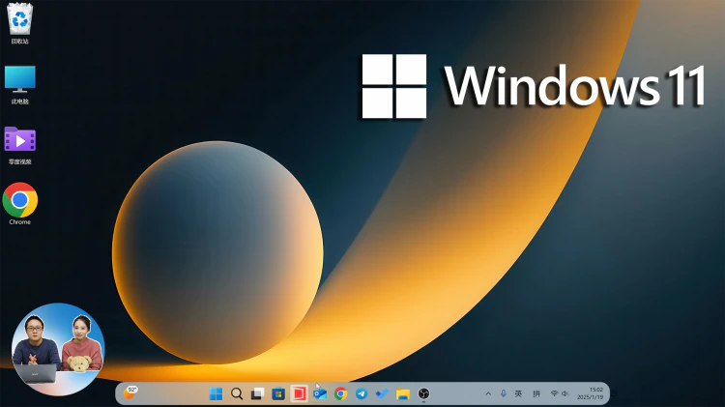Open taskbar Search
725x407 pixels.
click(x=237, y=394)
